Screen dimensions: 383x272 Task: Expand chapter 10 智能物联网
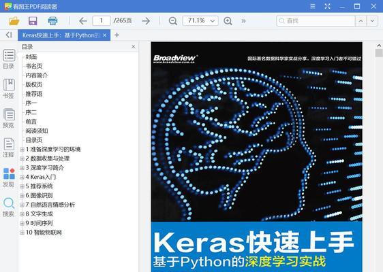[22, 233]
